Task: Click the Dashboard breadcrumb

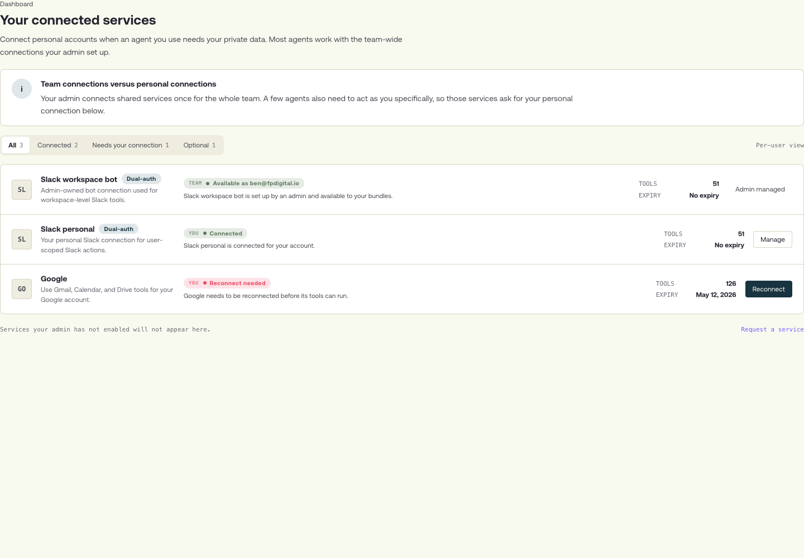Action: [x=17, y=4]
